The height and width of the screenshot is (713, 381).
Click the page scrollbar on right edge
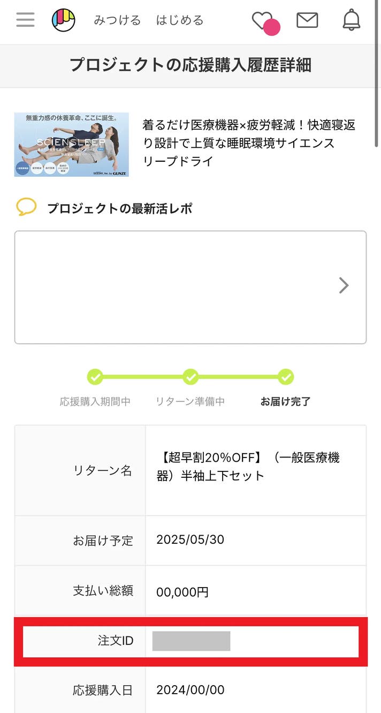[x=378, y=43]
